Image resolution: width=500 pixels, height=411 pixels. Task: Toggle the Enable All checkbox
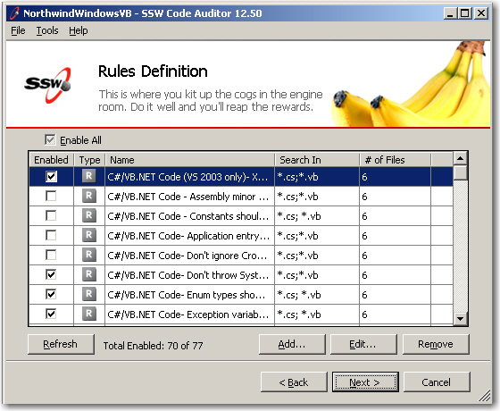point(50,139)
